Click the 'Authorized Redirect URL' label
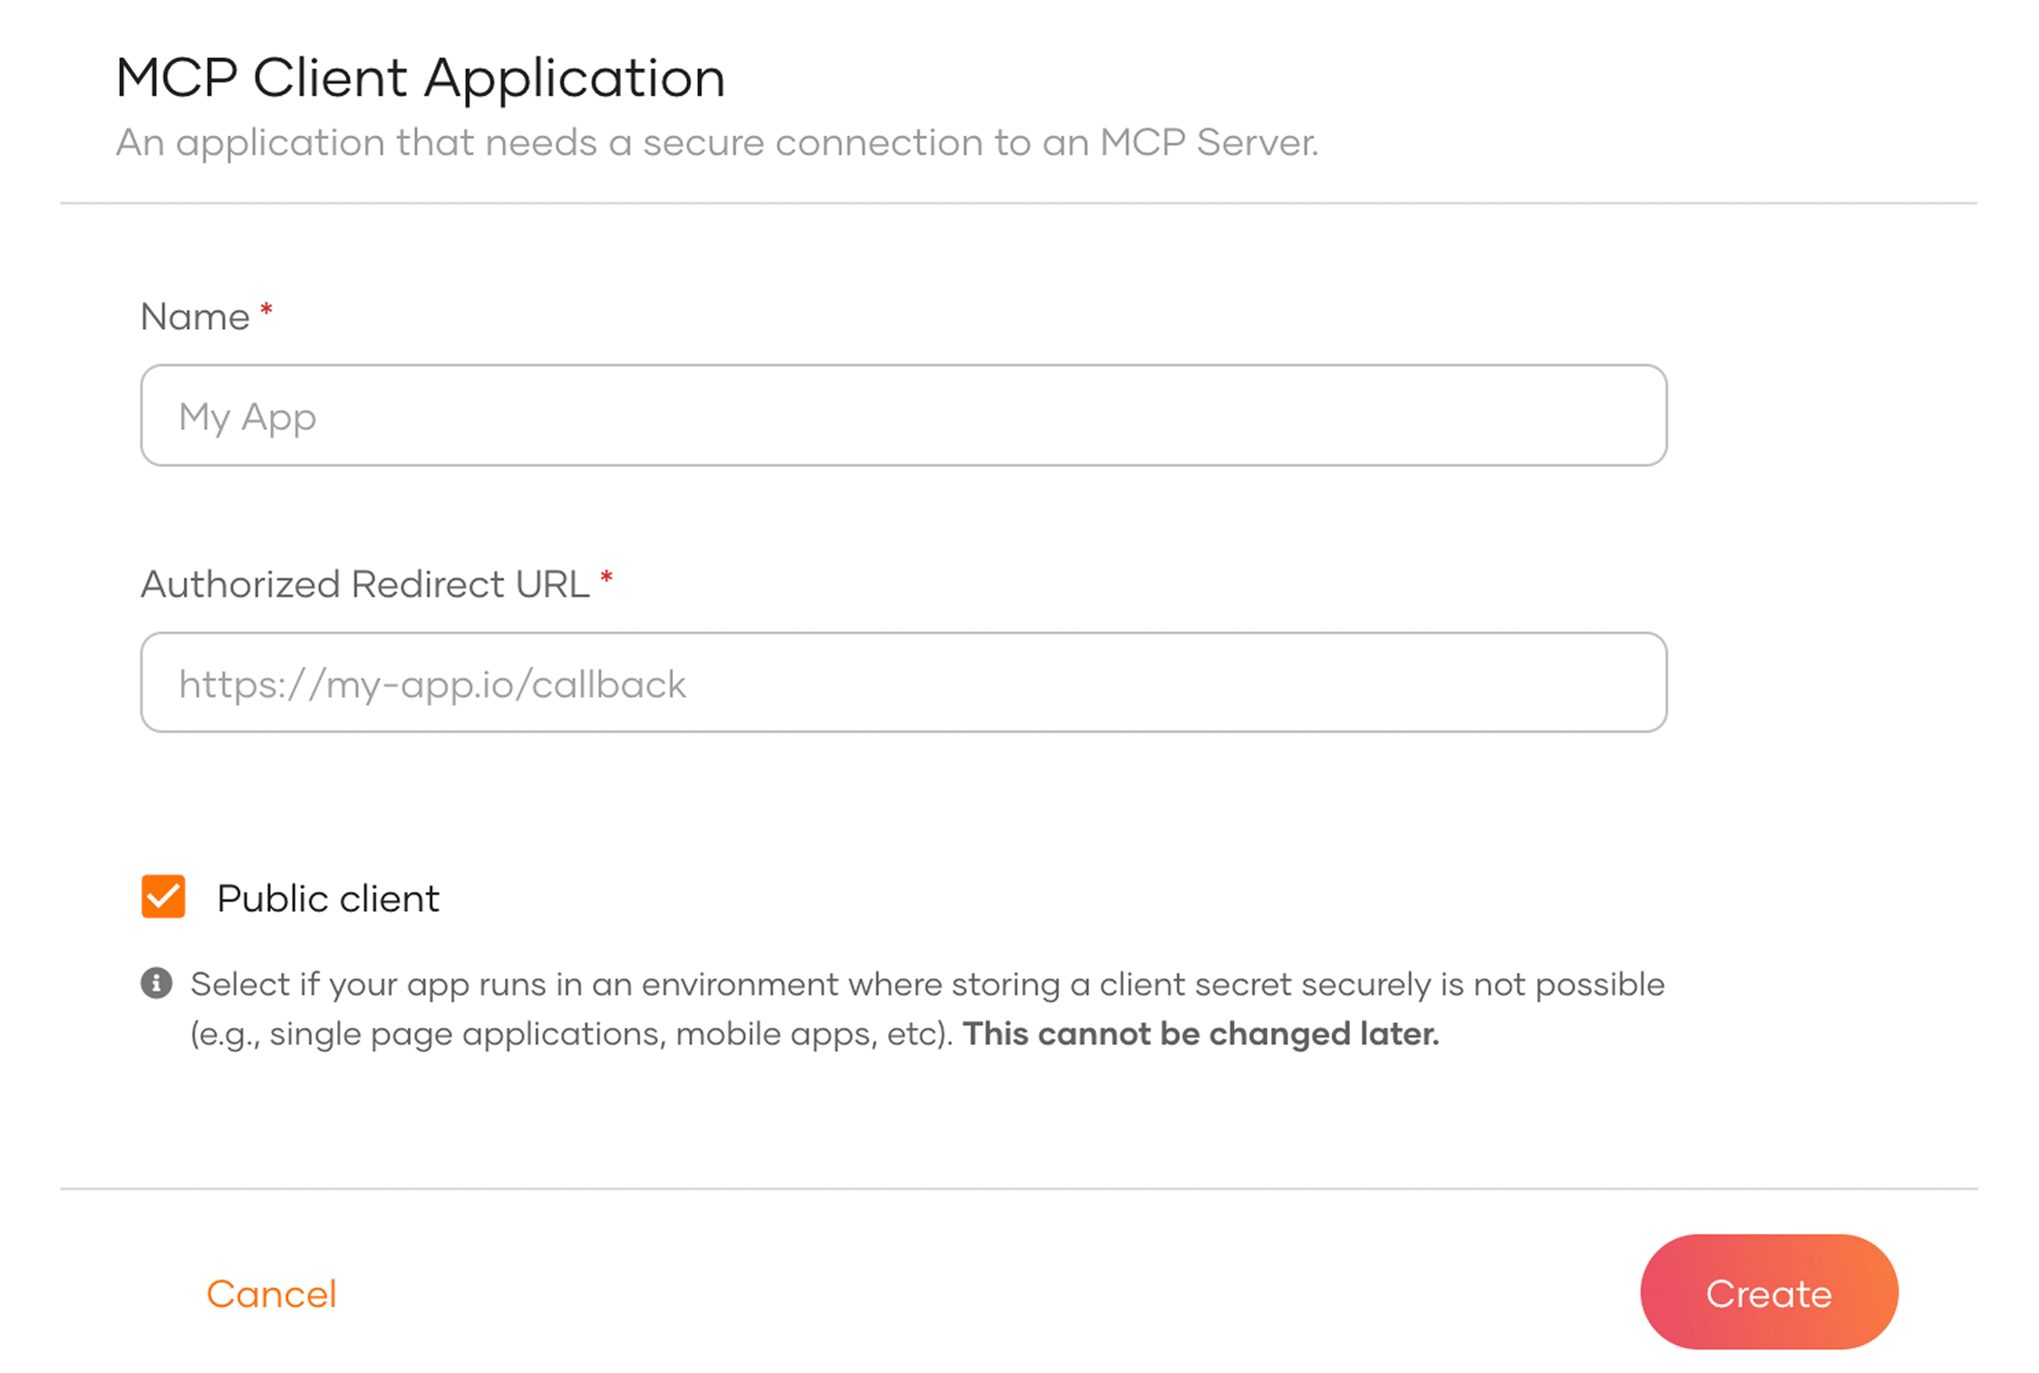Viewport: 2039px width, 1373px height. [365, 584]
